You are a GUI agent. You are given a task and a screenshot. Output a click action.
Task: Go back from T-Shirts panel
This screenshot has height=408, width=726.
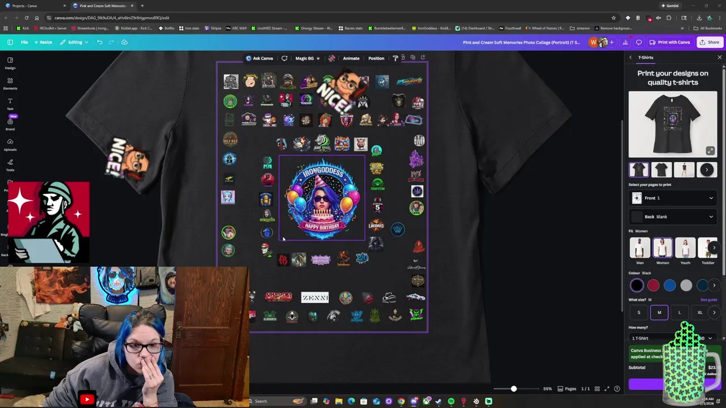630,57
